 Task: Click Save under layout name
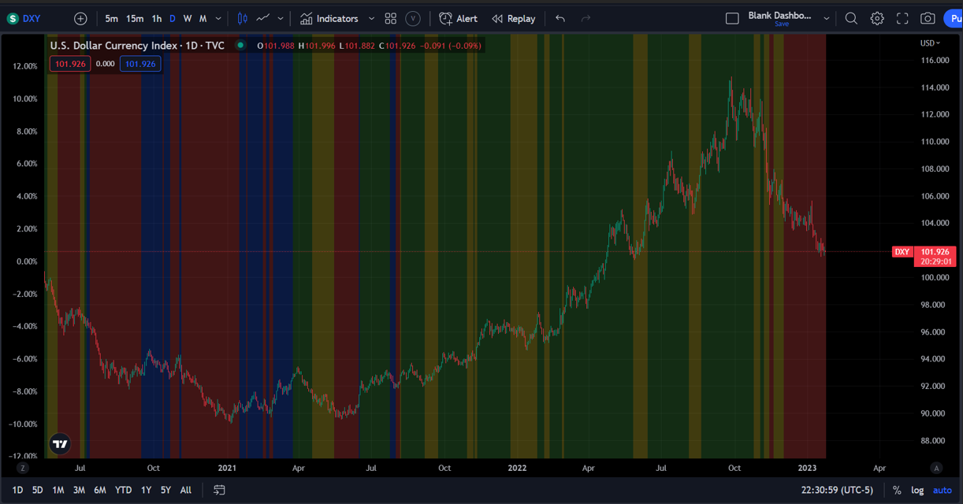(x=782, y=24)
